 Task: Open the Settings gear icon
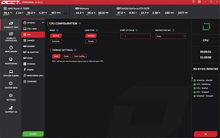(11, 95)
